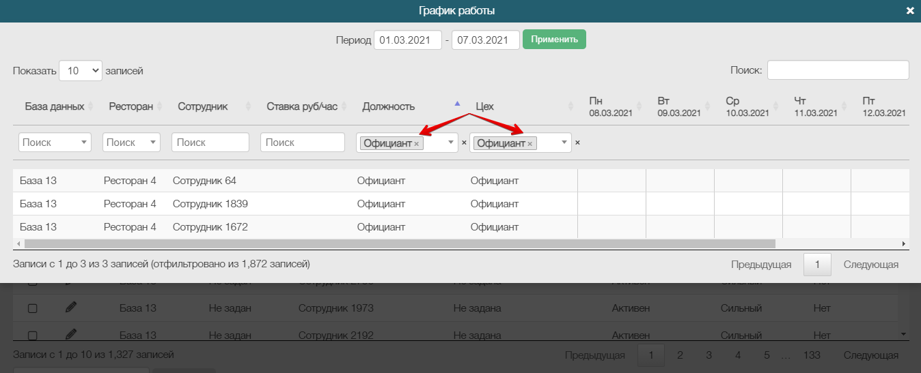Tick the checkbox for Сотрудник 1973 row
This screenshot has height=373, width=921.
(x=32, y=308)
